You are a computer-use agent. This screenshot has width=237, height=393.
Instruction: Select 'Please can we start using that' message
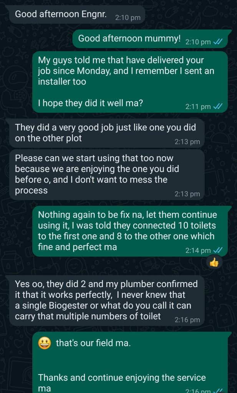coord(107,175)
